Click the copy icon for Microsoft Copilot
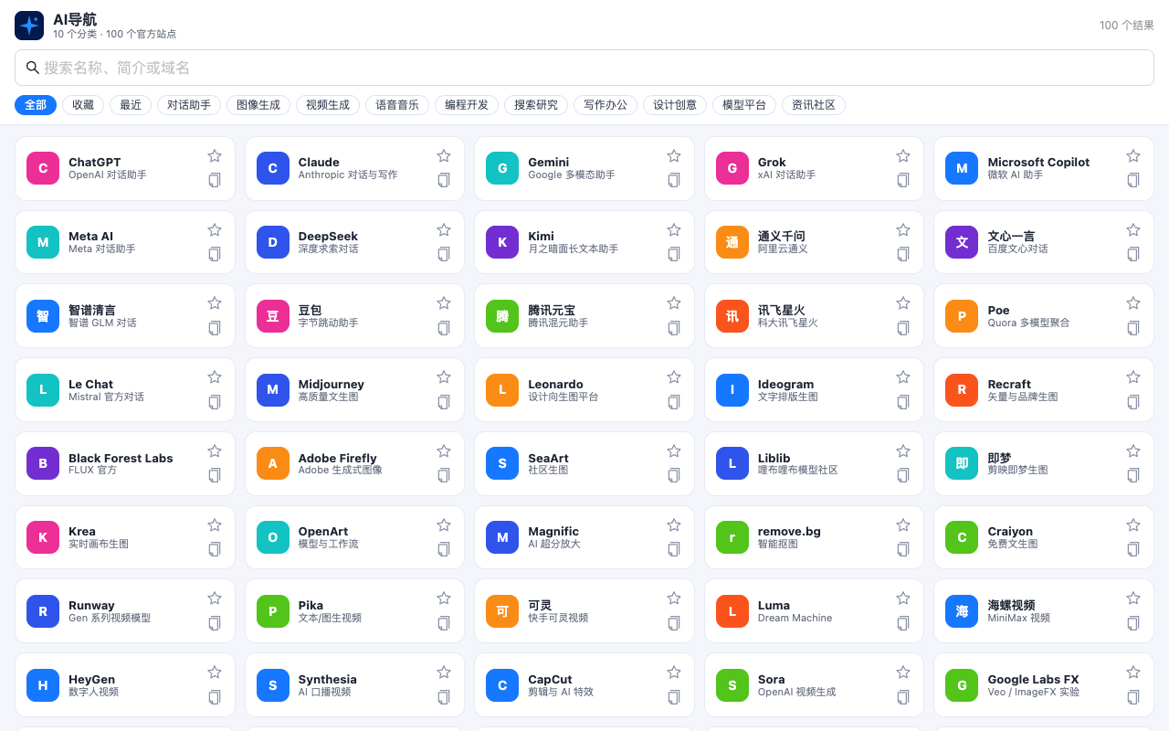The image size is (1169, 731). coord(1133,180)
